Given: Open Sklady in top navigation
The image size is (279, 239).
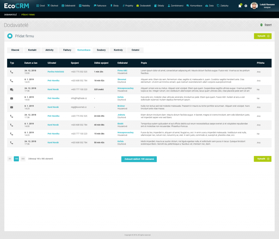Looking at the screenshot, I should tap(159, 6).
